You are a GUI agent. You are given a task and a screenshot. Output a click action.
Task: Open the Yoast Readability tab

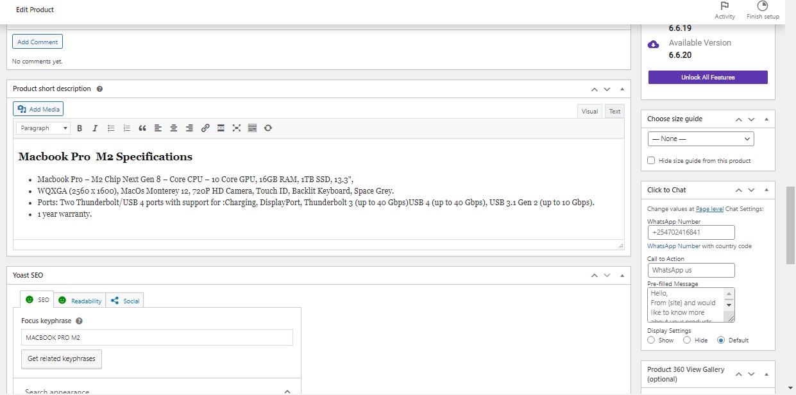tap(80, 300)
